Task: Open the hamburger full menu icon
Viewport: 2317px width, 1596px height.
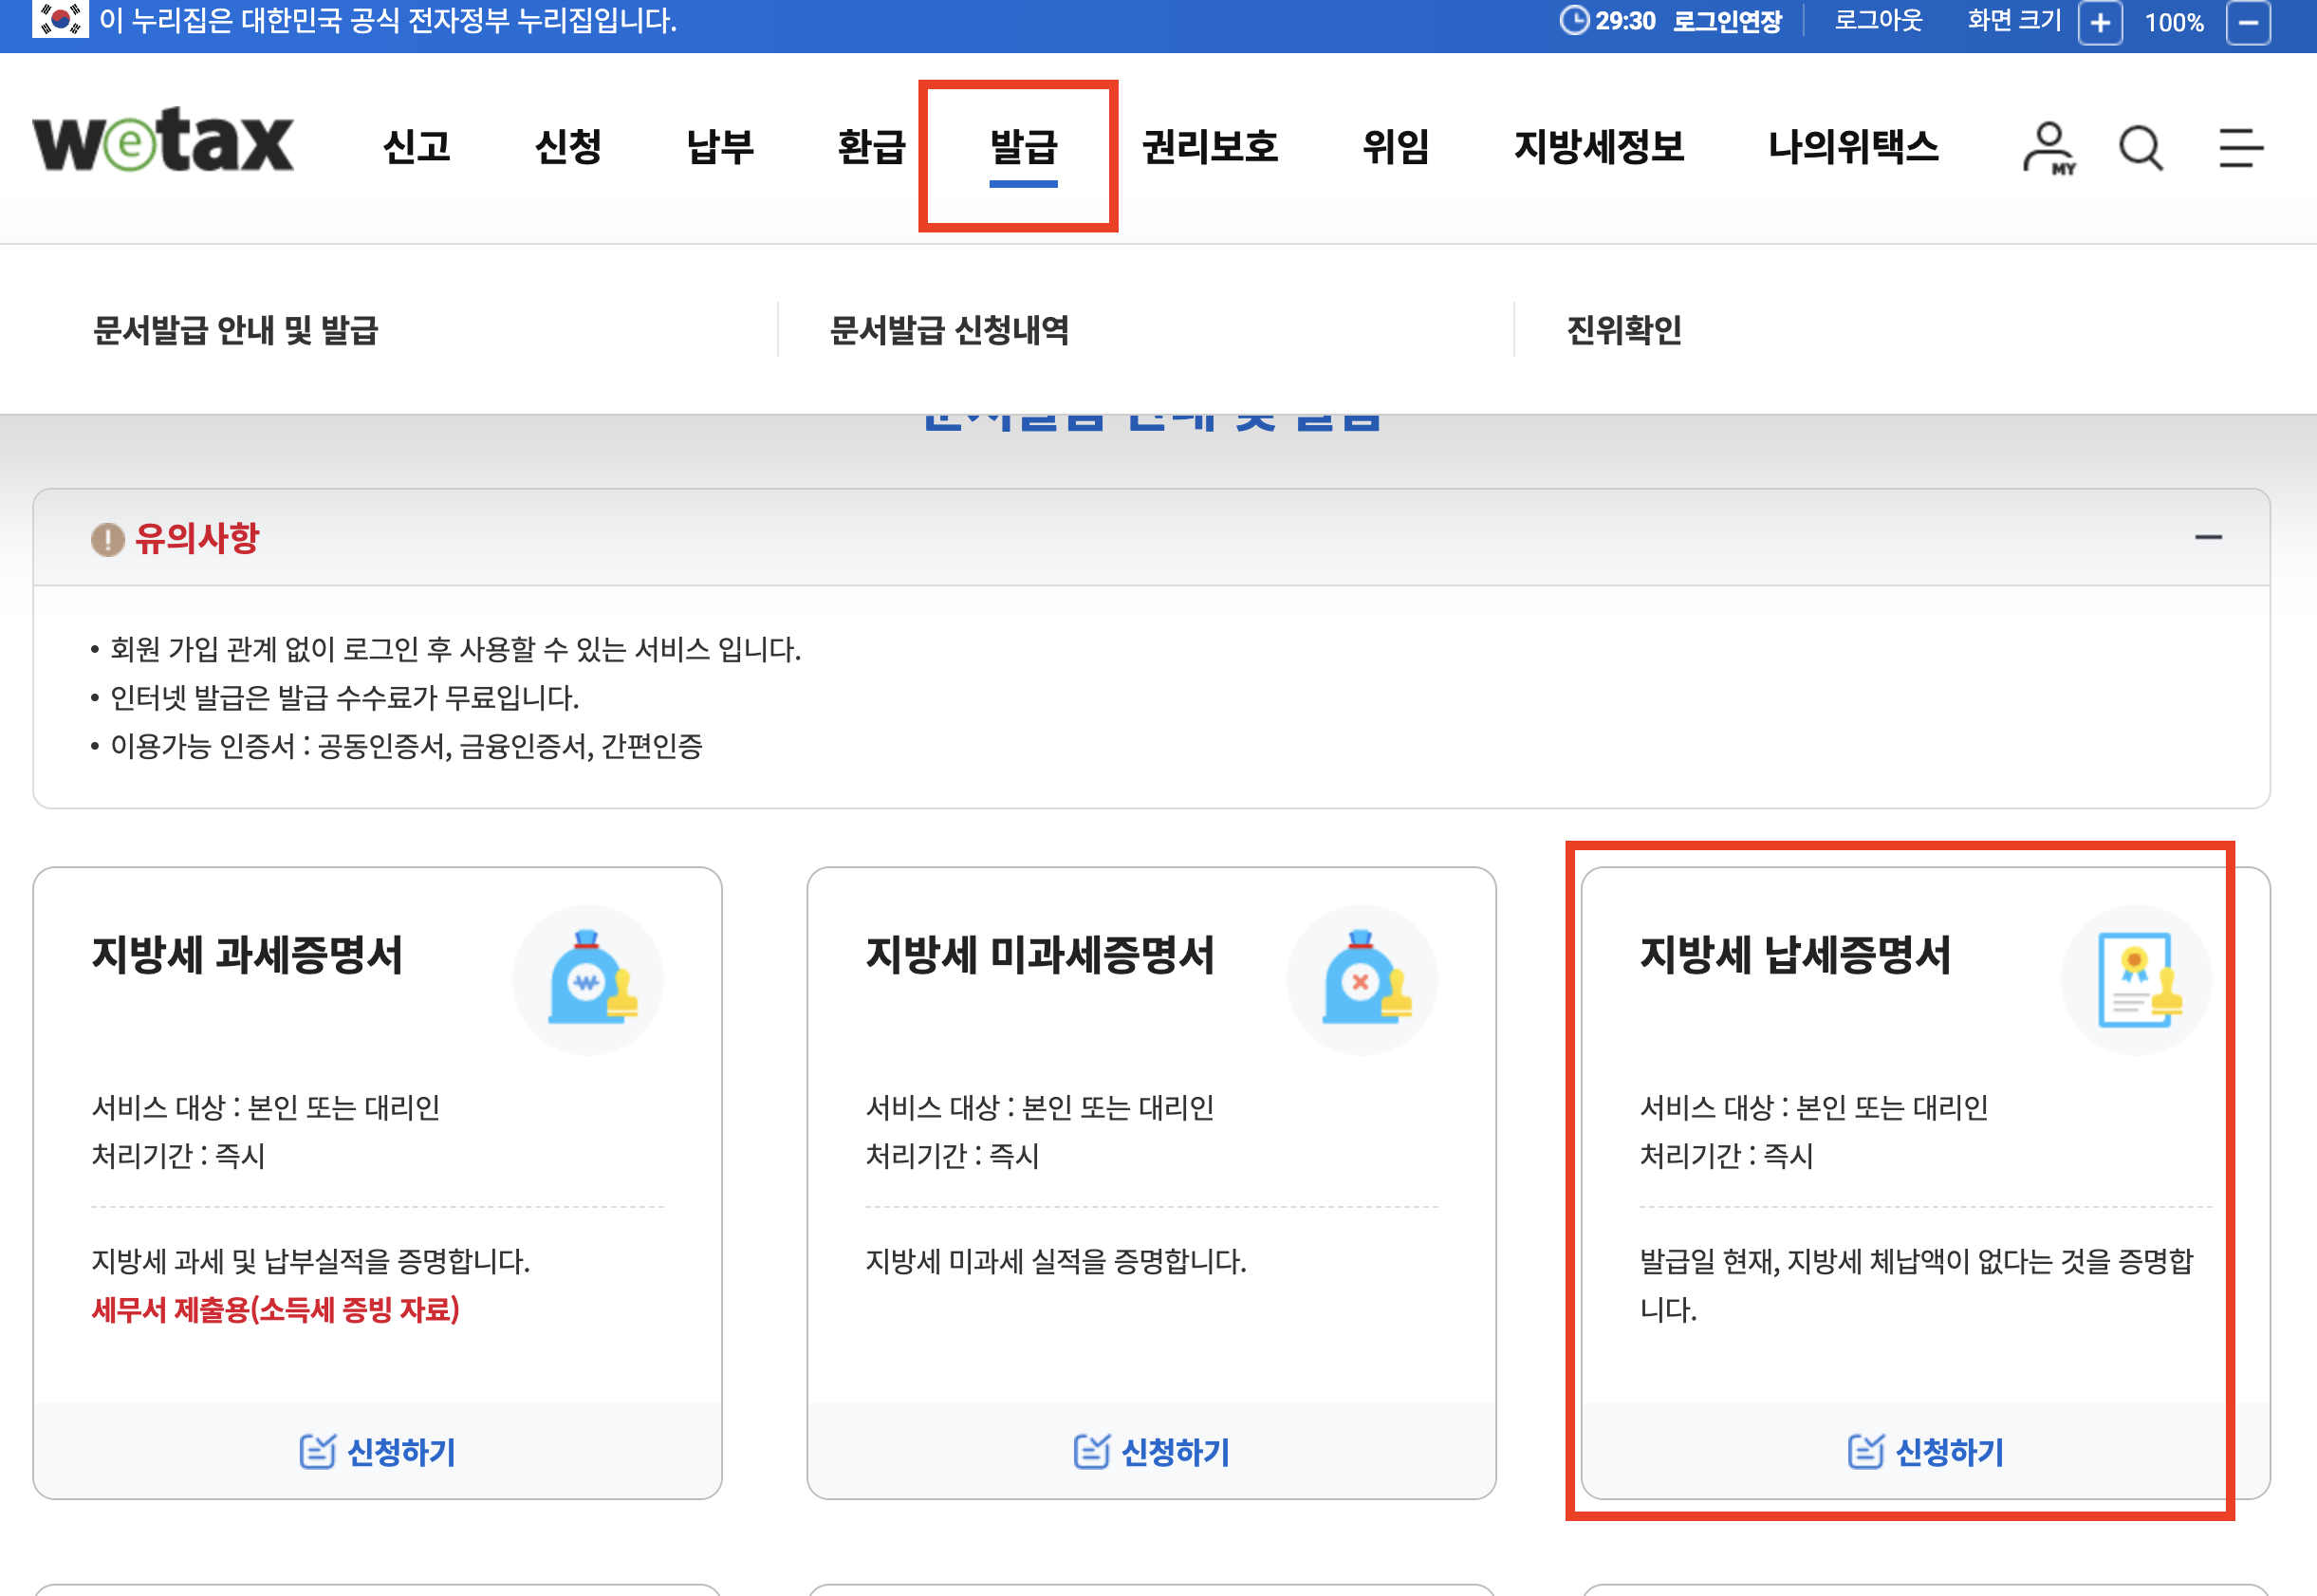Action: 2239,148
